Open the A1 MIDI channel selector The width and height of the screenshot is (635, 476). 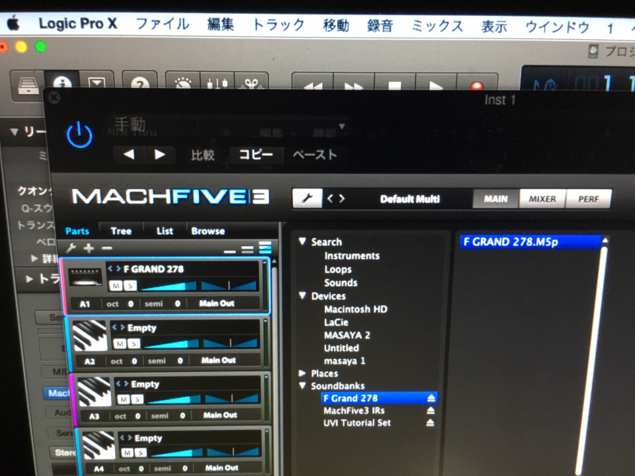85,304
